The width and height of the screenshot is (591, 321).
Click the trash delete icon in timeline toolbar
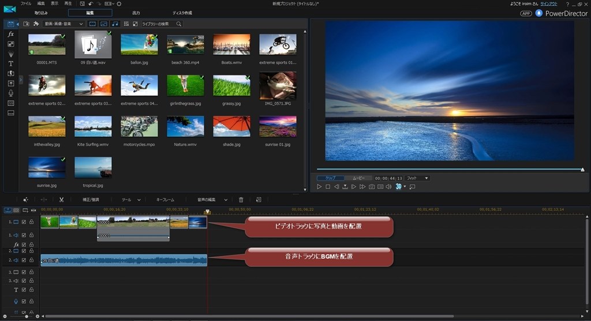[x=241, y=200]
